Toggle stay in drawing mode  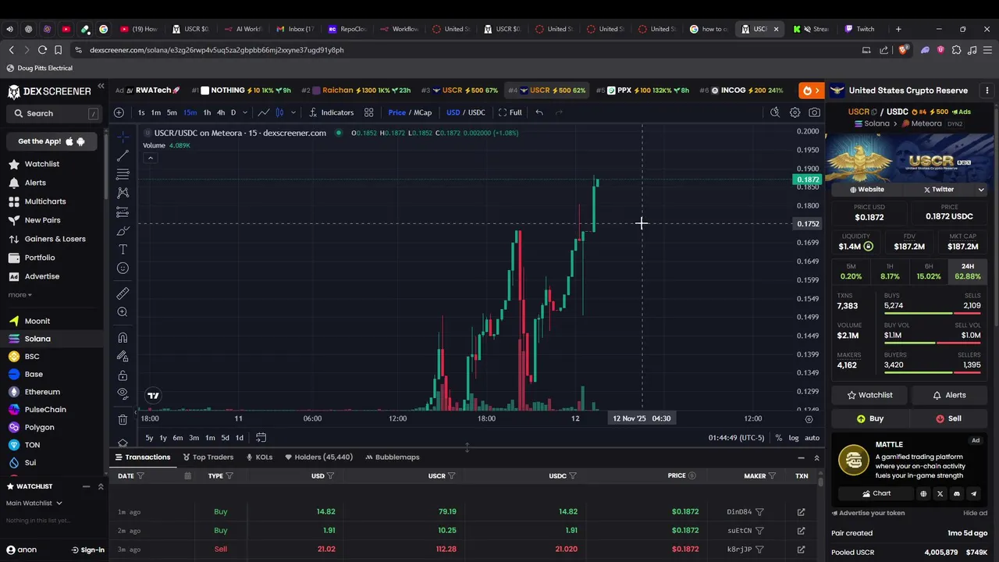click(123, 356)
